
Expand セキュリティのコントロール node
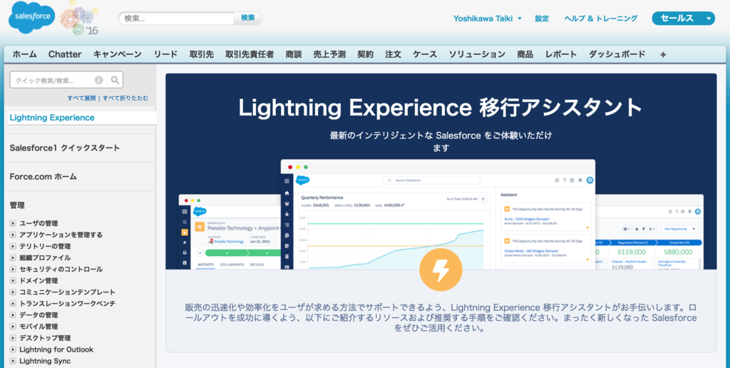[13, 270]
